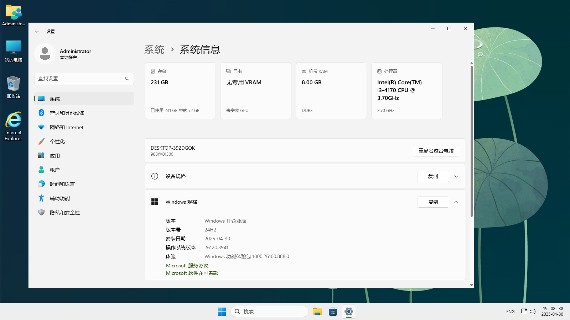The width and height of the screenshot is (570, 320).
Task: Click the 隐私和安全性 shield icon
Action: click(x=41, y=212)
